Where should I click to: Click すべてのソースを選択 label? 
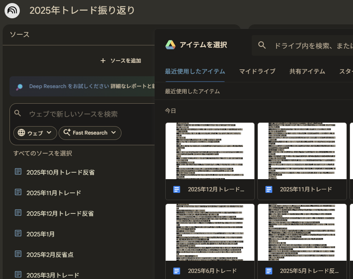click(43, 153)
